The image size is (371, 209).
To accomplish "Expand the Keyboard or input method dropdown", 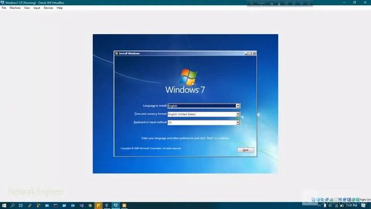I will [238, 122].
